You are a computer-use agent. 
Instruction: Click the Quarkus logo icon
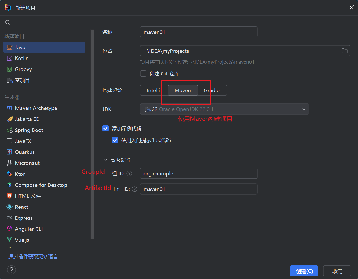(x=9, y=152)
